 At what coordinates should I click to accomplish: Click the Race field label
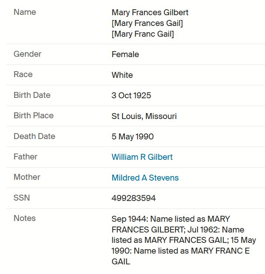23,75
